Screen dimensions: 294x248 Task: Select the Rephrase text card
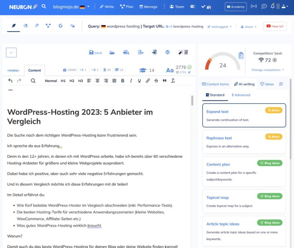(x=244, y=142)
